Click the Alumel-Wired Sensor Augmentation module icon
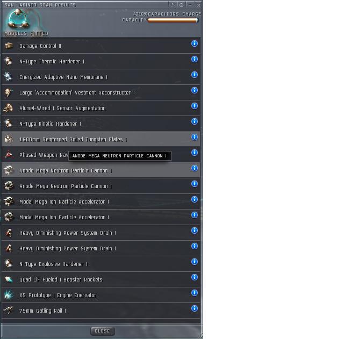344x339 pixels. click(x=9, y=108)
